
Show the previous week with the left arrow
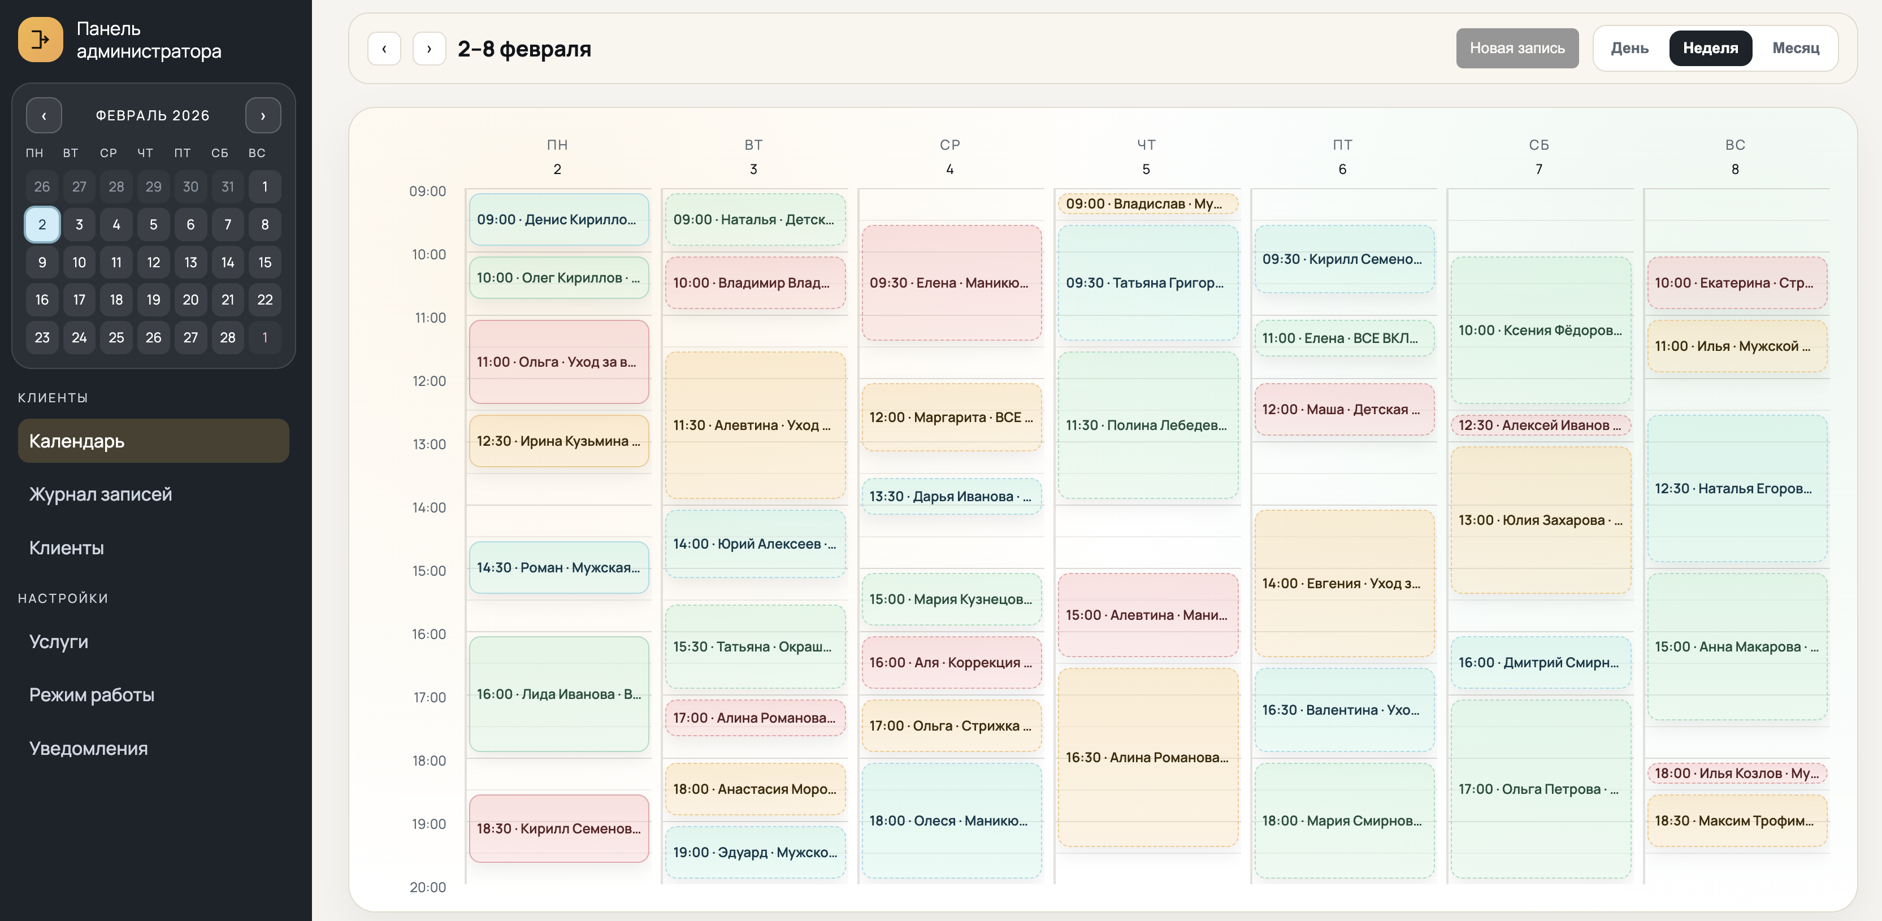click(x=384, y=49)
